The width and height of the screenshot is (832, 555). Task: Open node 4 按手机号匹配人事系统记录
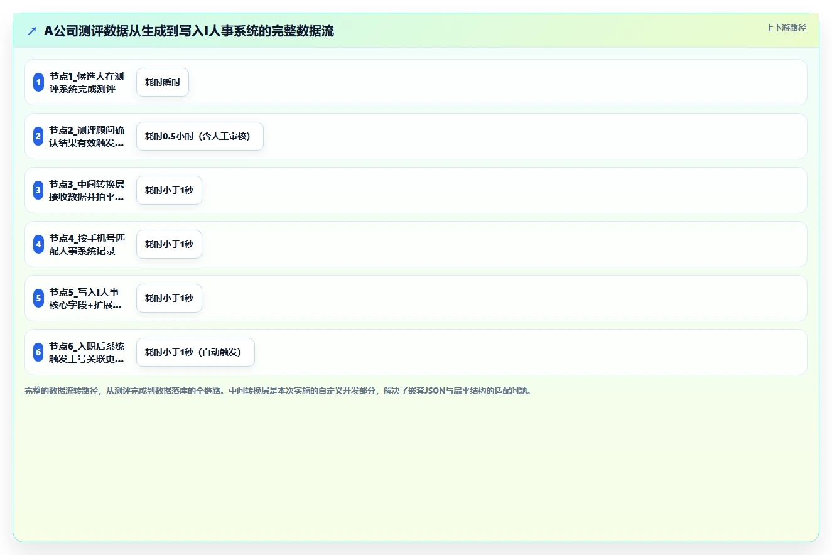(87, 244)
